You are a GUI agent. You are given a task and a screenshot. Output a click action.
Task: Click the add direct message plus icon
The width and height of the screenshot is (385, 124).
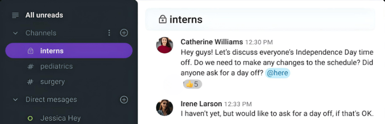click(x=124, y=99)
